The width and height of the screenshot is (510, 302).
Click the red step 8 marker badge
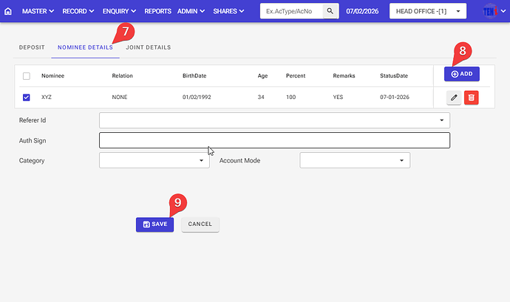point(463,51)
